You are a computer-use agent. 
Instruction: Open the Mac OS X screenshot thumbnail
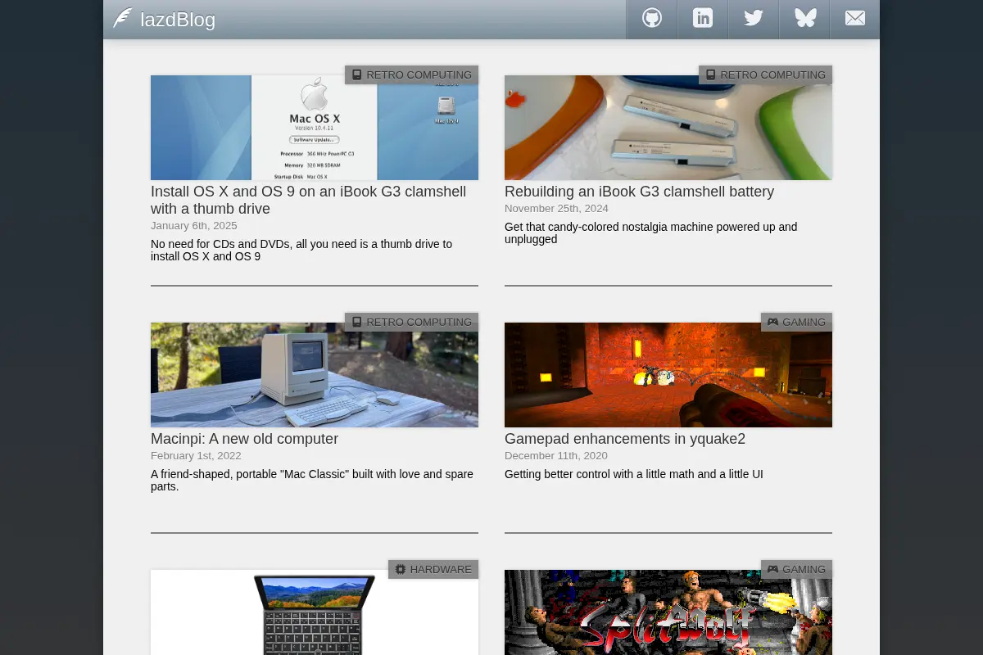(x=315, y=128)
